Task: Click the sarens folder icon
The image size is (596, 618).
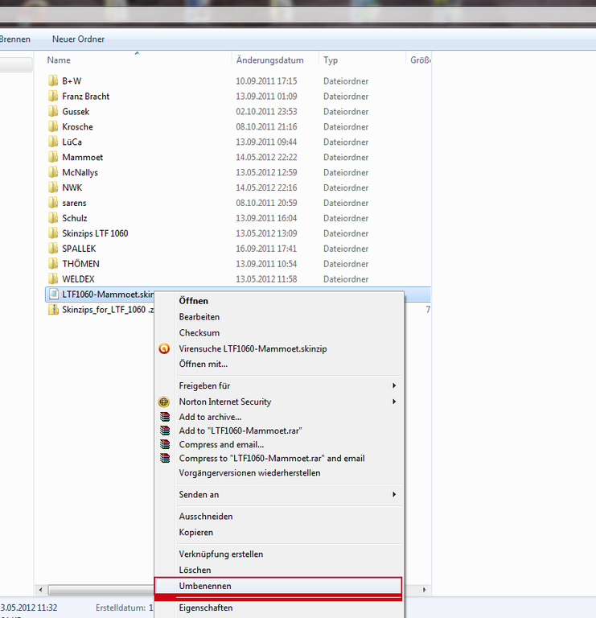Action: tap(53, 203)
